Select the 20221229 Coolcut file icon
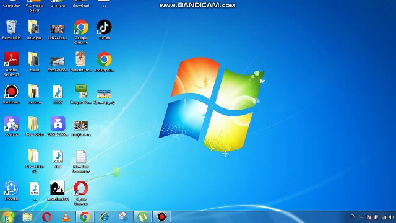396x223 pixels. pos(58,126)
